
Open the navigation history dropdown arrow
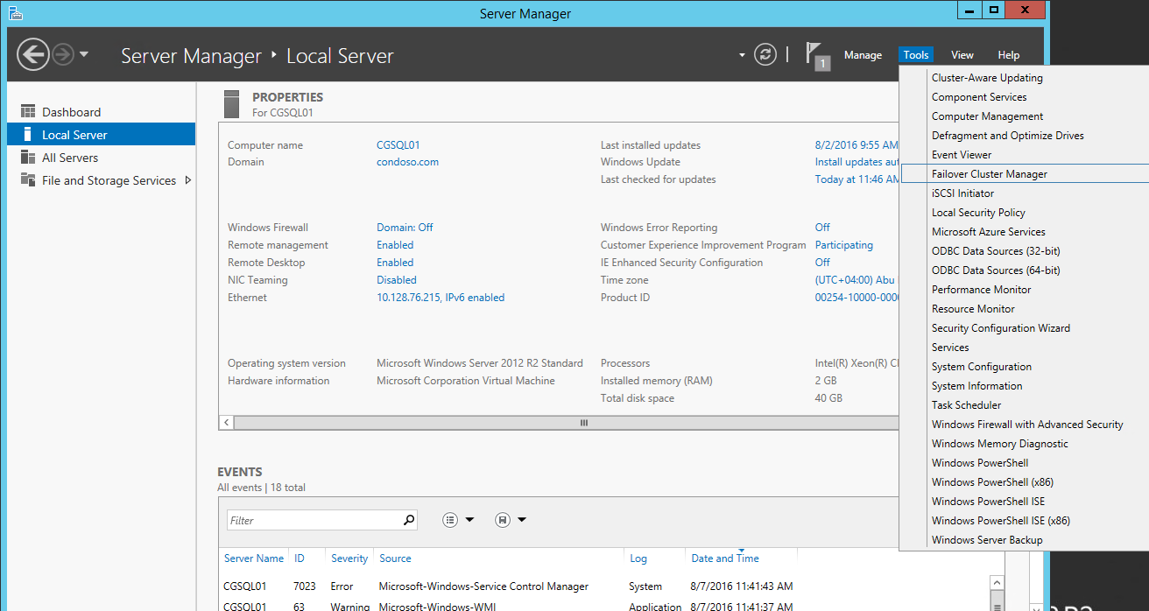point(84,54)
